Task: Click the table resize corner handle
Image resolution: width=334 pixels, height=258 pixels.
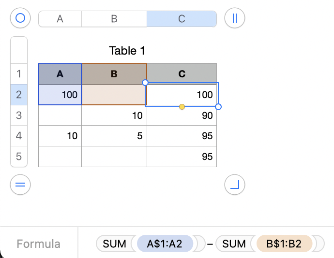Action: pos(235,184)
